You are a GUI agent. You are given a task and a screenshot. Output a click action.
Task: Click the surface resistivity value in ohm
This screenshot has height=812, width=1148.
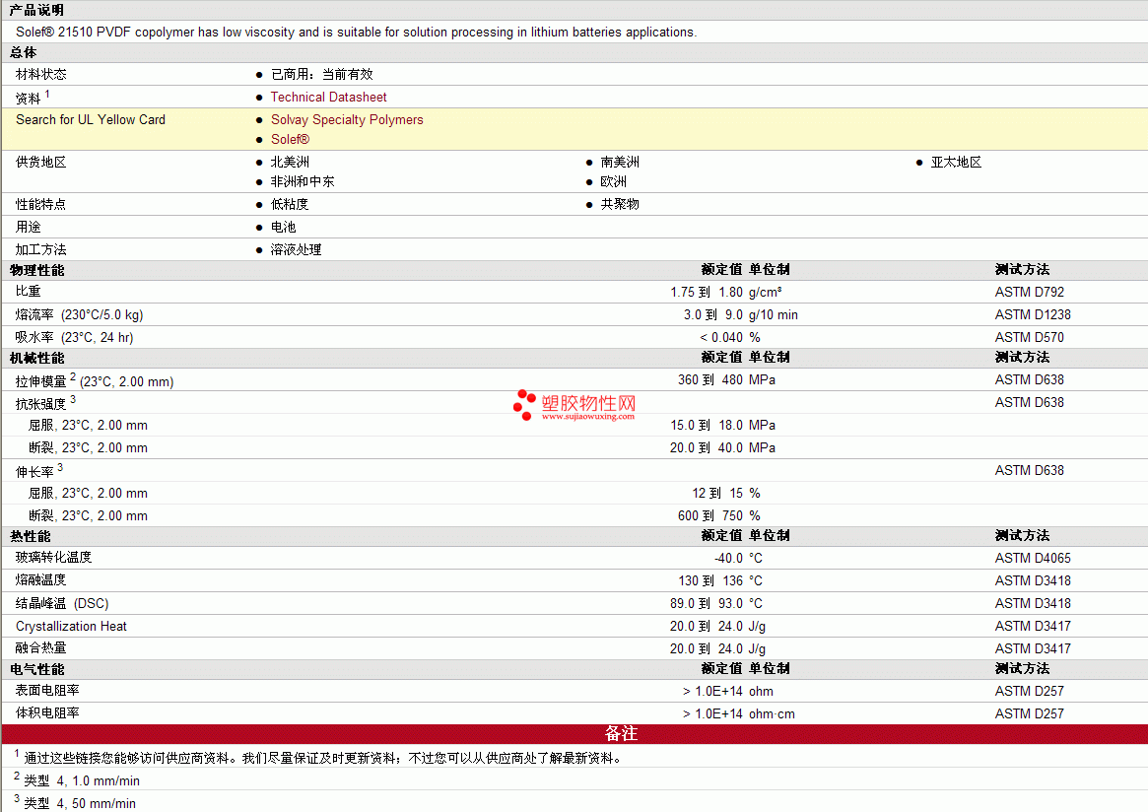pyautogui.click(x=728, y=692)
